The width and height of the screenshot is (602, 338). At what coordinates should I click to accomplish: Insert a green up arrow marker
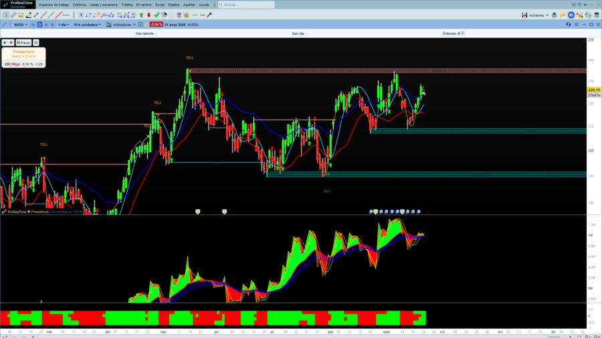pyautogui.click(x=141, y=15)
